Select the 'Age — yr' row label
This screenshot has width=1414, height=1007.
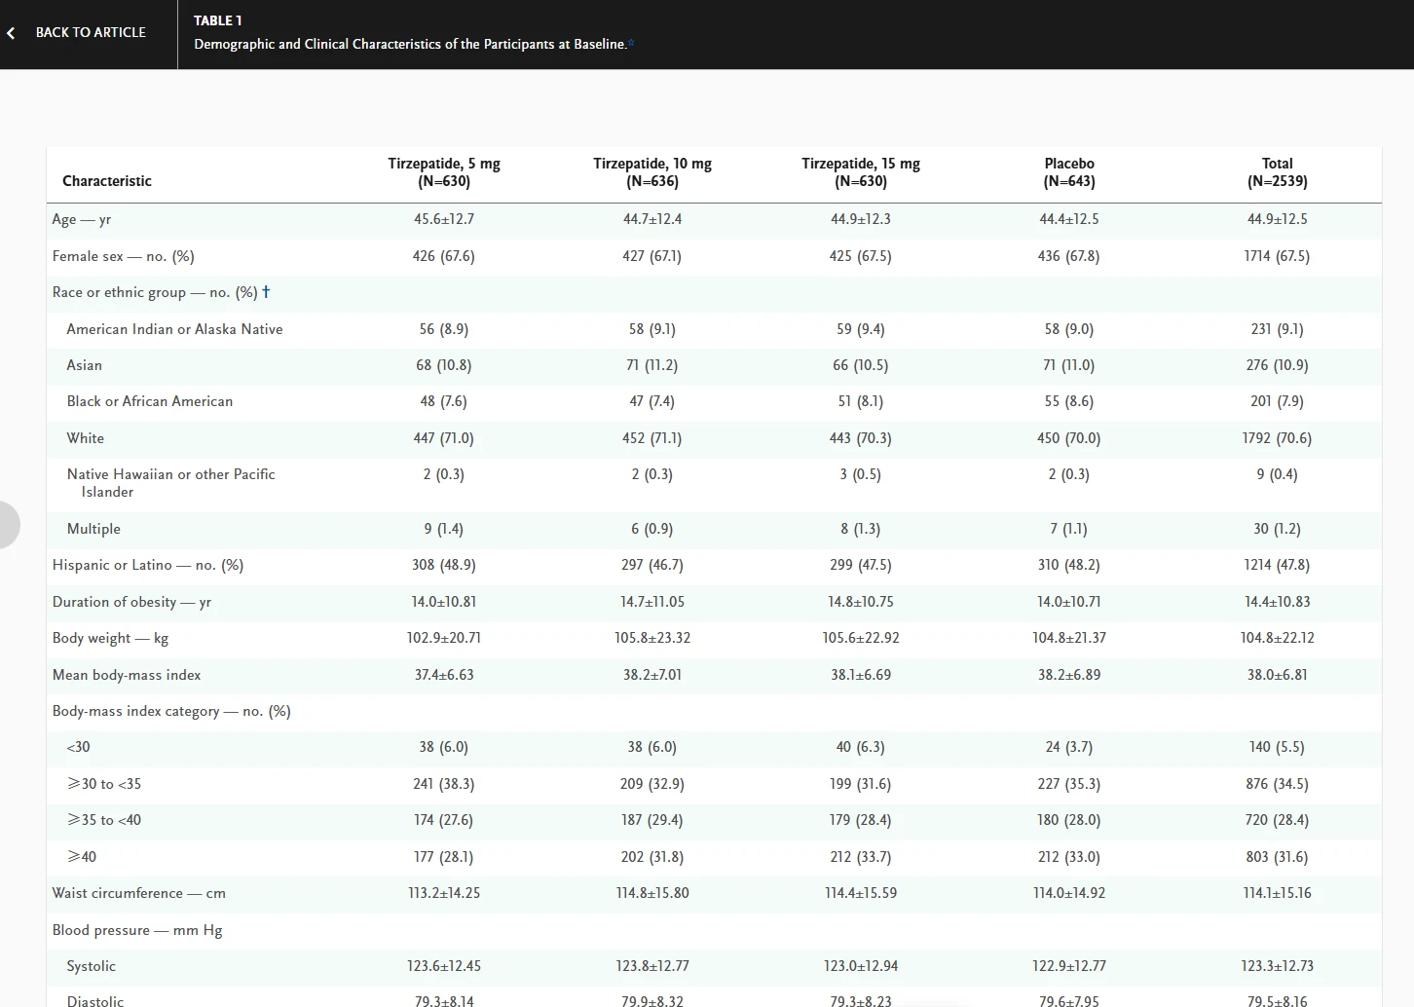pos(82,219)
